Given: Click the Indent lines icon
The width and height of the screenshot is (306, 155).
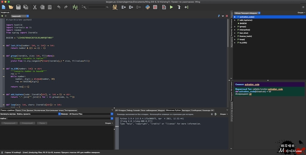Looking at the screenshot, I should [124, 7].
